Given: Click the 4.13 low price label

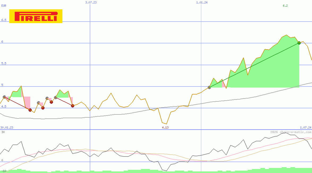Looking at the screenshot, I should click(x=165, y=127).
